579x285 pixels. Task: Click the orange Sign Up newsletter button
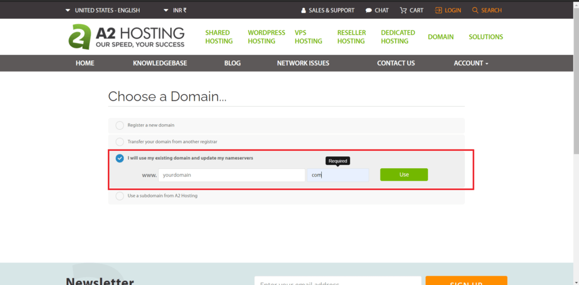click(466, 281)
